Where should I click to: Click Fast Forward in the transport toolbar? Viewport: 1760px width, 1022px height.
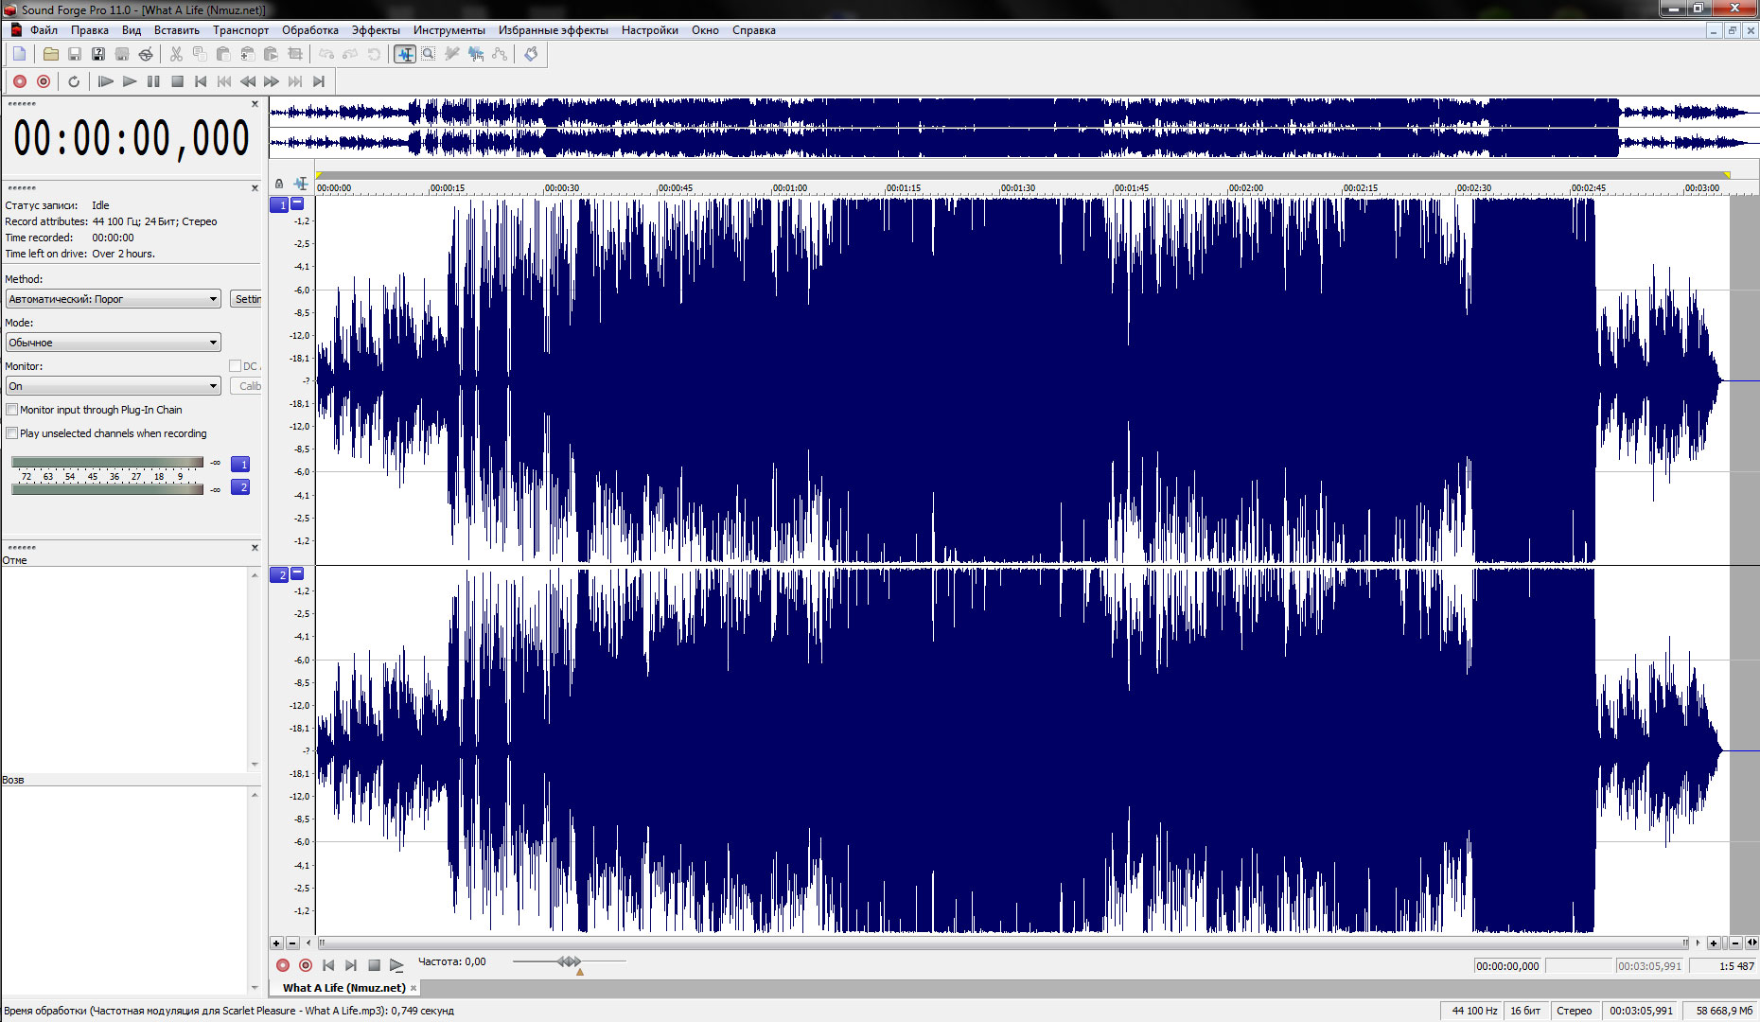pyautogui.click(x=272, y=81)
